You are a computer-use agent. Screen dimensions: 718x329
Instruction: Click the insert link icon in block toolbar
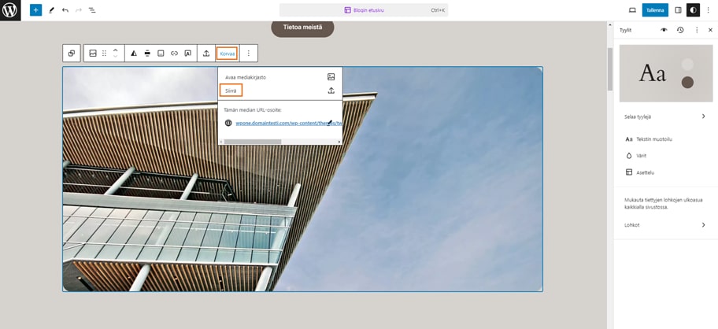coord(174,54)
